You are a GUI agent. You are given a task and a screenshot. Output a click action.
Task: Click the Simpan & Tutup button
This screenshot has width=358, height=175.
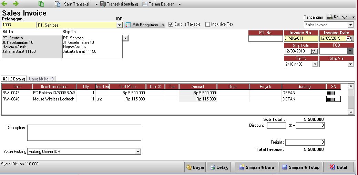pyautogui.click(x=301, y=167)
